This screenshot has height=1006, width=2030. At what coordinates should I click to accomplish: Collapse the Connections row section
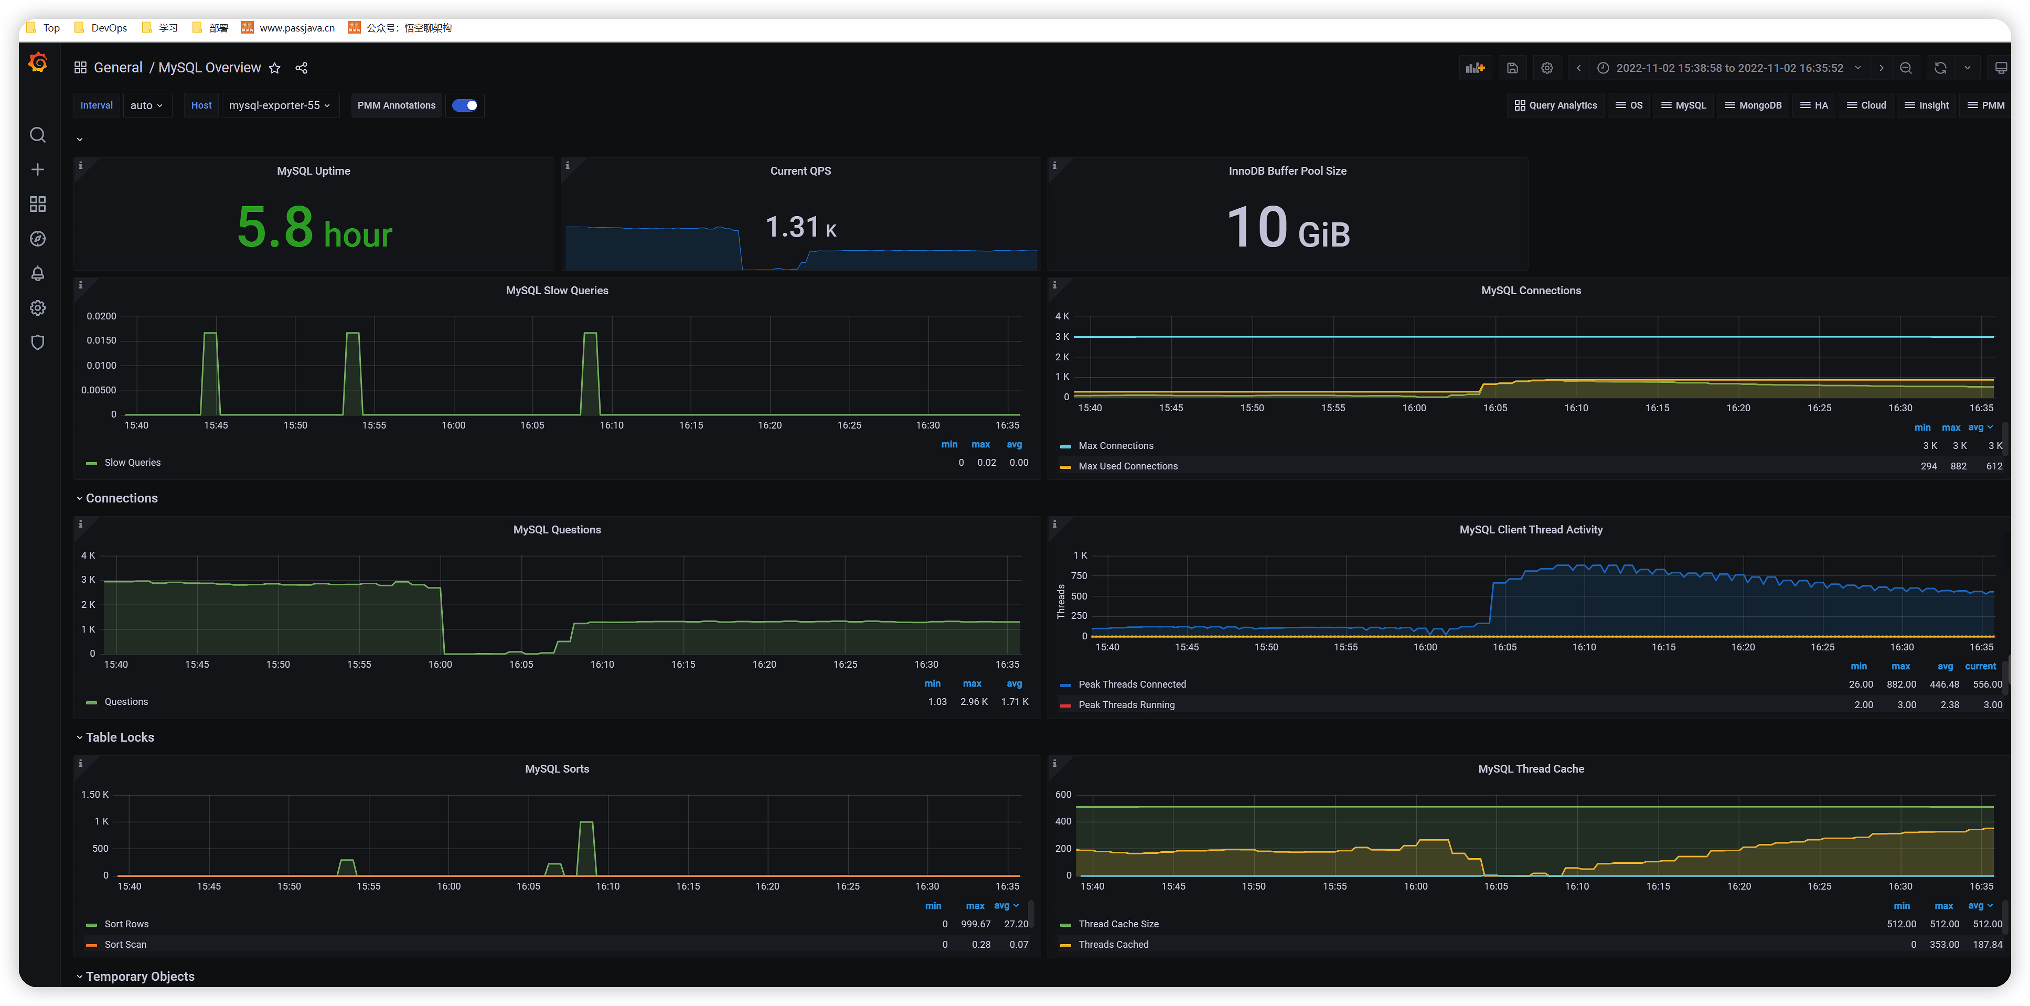(116, 499)
